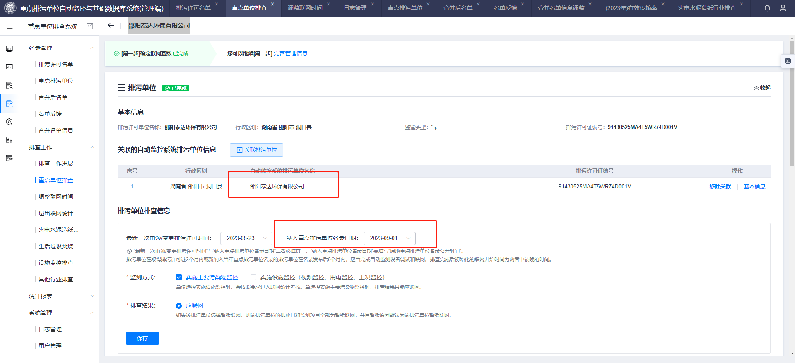Click the image settings icon in left rail

(x=10, y=140)
